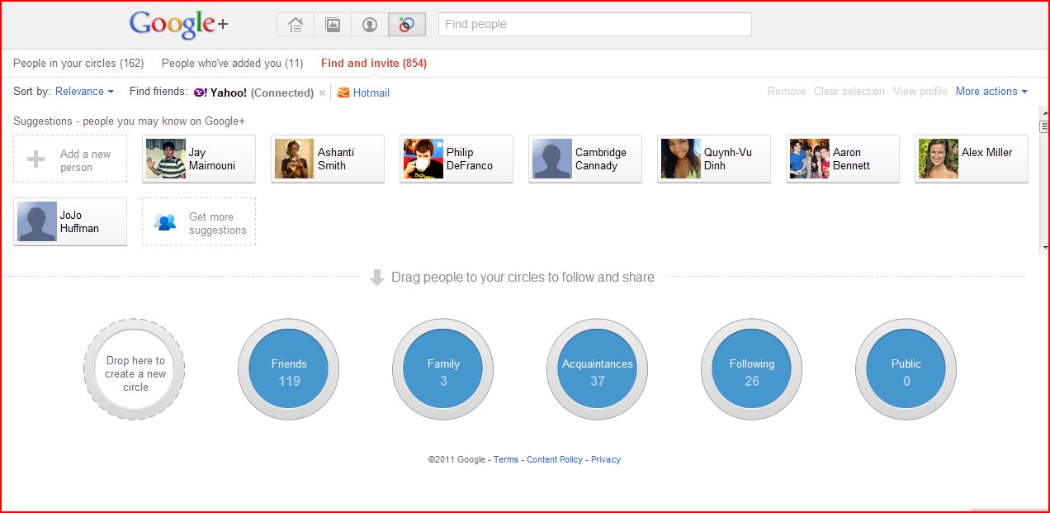This screenshot has width=1050, height=513.
Task: Click the Get more suggestions text
Action: (218, 223)
